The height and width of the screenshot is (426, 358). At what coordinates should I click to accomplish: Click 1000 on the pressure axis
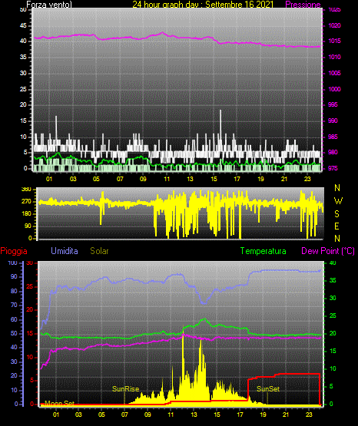[334, 89]
